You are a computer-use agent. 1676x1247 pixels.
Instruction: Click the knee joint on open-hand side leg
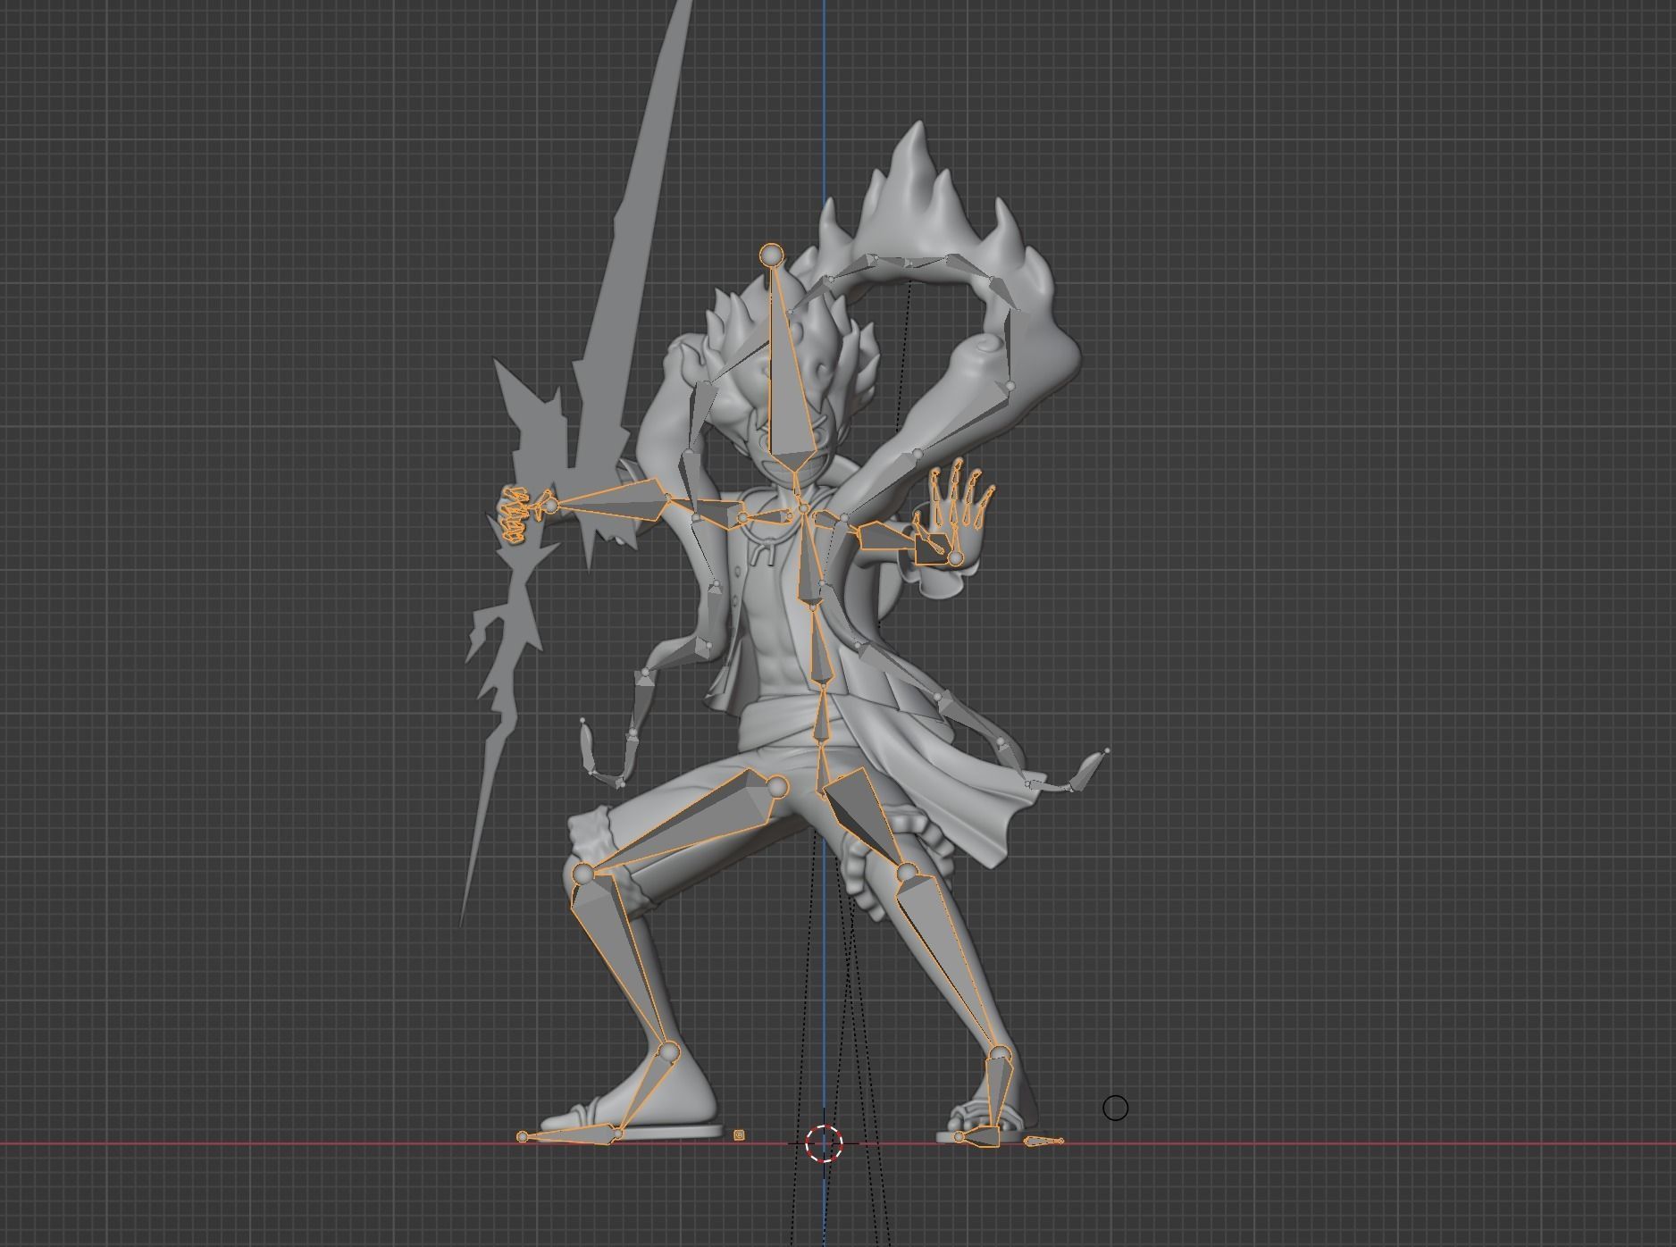click(908, 872)
